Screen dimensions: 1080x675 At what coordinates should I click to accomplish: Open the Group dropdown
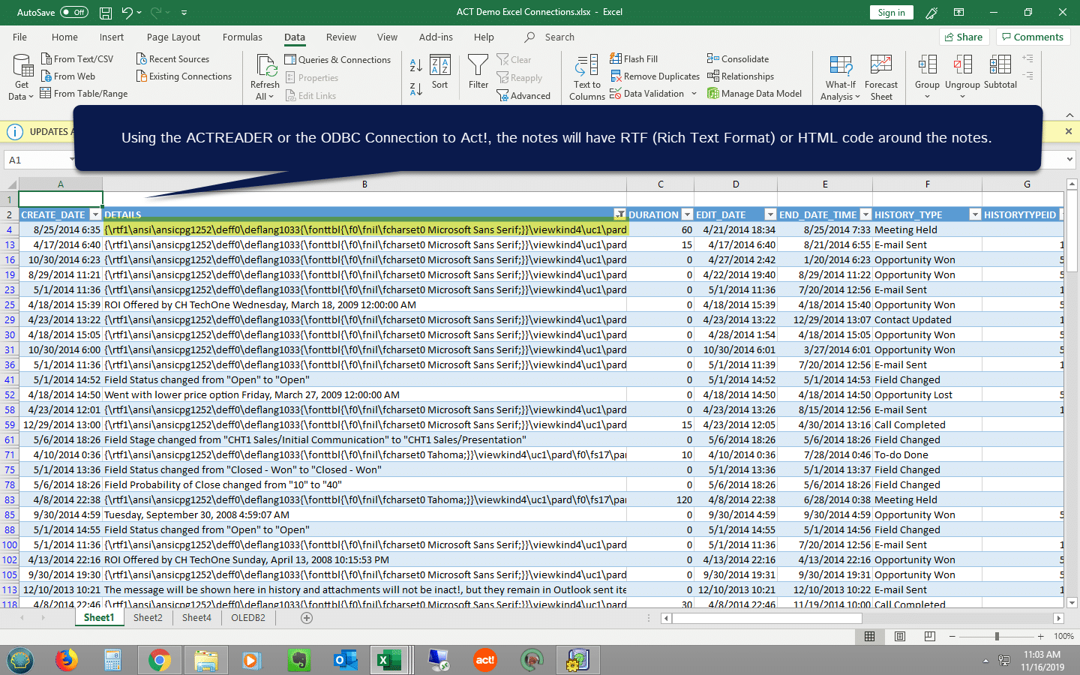point(928,77)
